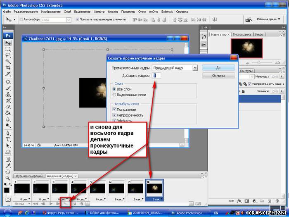The width and height of the screenshot is (289, 217).
Task: Open frame 8 delay time dropdown
Action: point(157,199)
